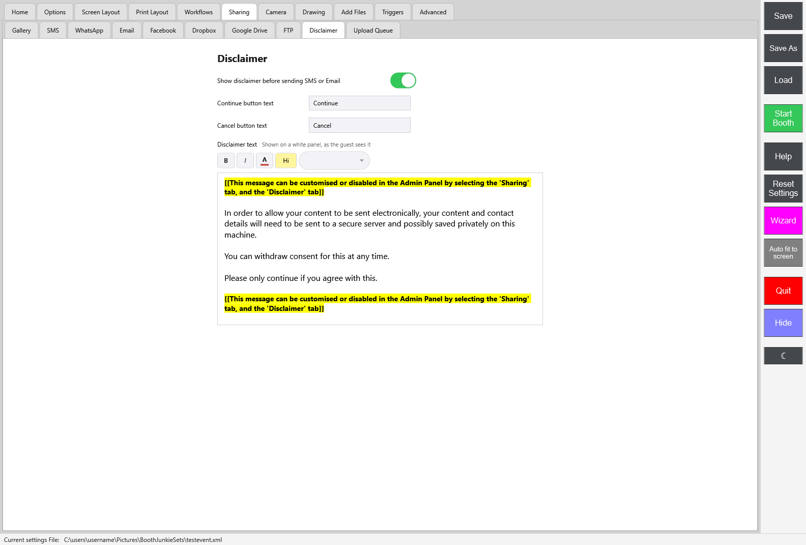Open the Google Drive sub-tab
Image resolution: width=806 pixels, height=545 pixels.
click(250, 31)
